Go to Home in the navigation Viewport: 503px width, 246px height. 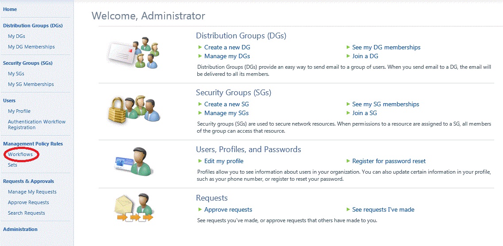10,9
